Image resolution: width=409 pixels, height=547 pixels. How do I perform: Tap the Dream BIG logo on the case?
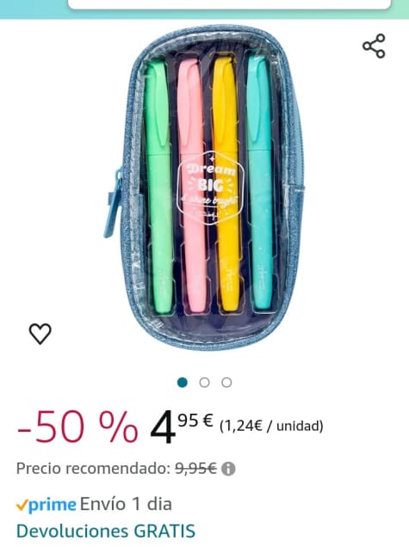(211, 187)
